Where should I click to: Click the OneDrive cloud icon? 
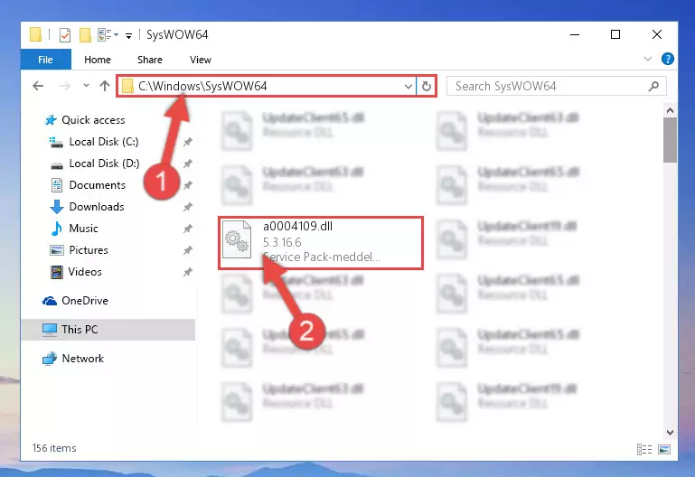(50, 301)
